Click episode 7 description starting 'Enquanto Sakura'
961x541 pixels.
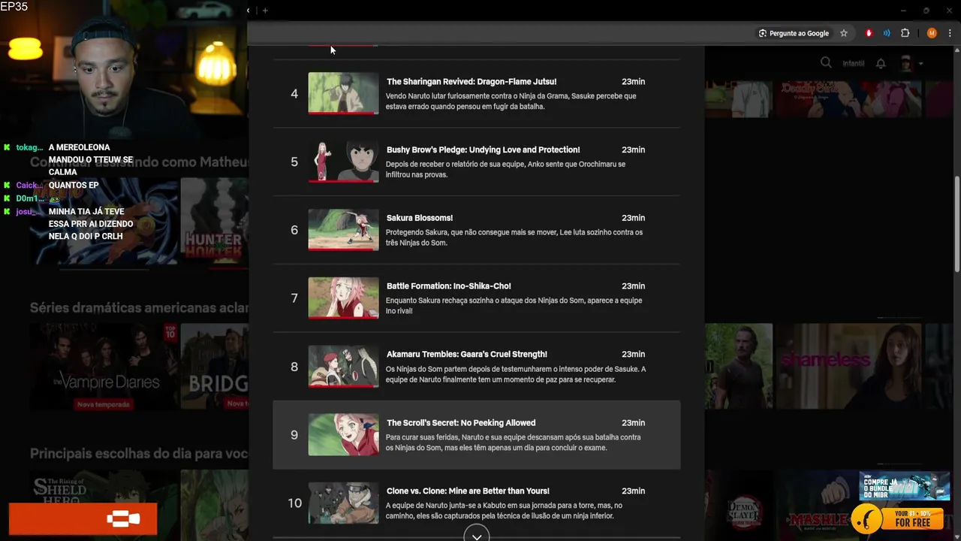coord(514,306)
